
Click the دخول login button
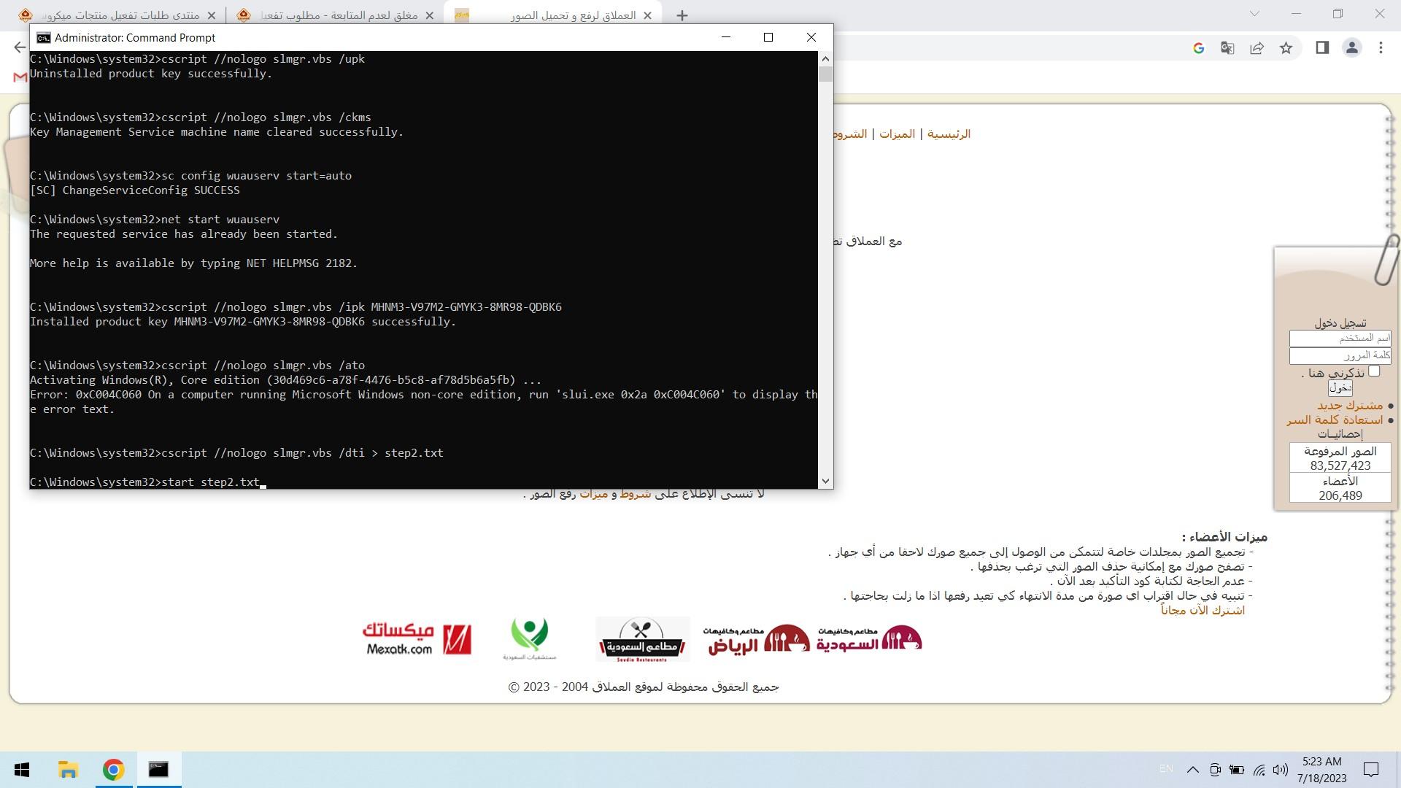[1340, 388]
